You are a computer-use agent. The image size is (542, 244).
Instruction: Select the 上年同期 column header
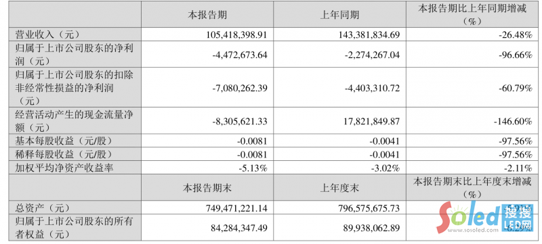coord(339,15)
